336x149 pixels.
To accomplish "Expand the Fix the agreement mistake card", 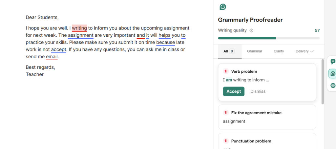I will coord(267,117).
